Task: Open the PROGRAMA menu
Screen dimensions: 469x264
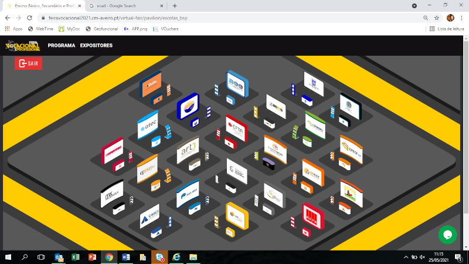Action: click(62, 46)
